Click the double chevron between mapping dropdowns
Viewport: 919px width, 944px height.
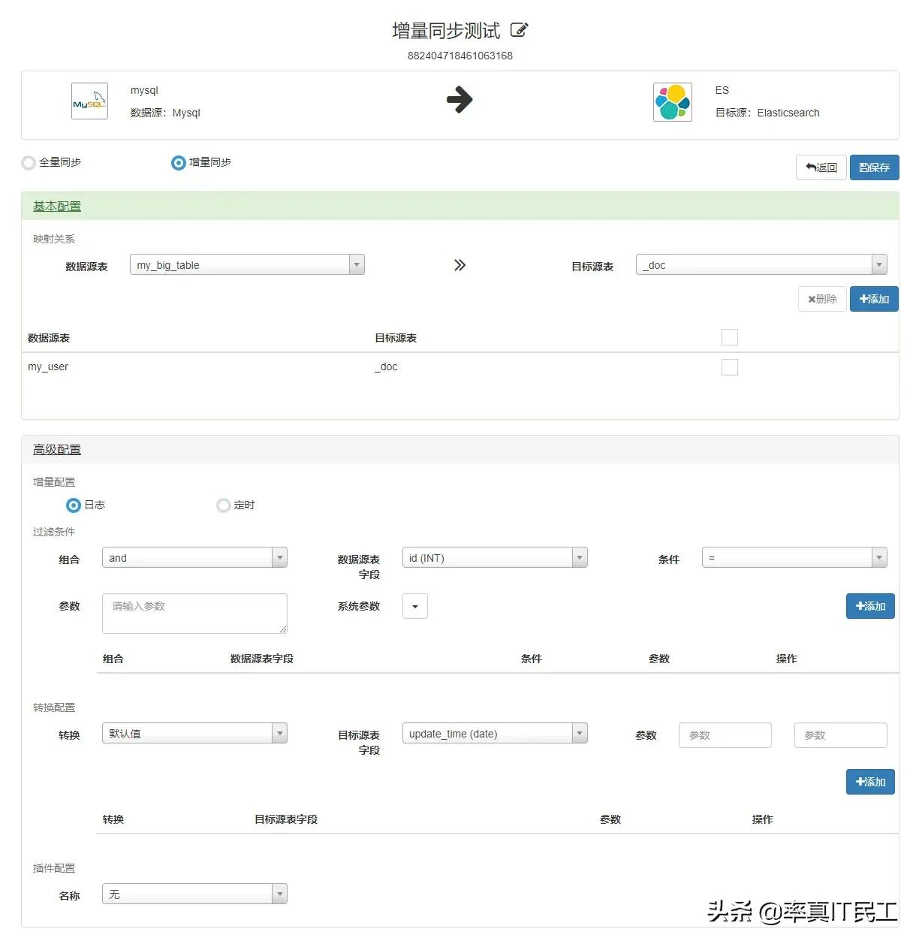(x=459, y=264)
